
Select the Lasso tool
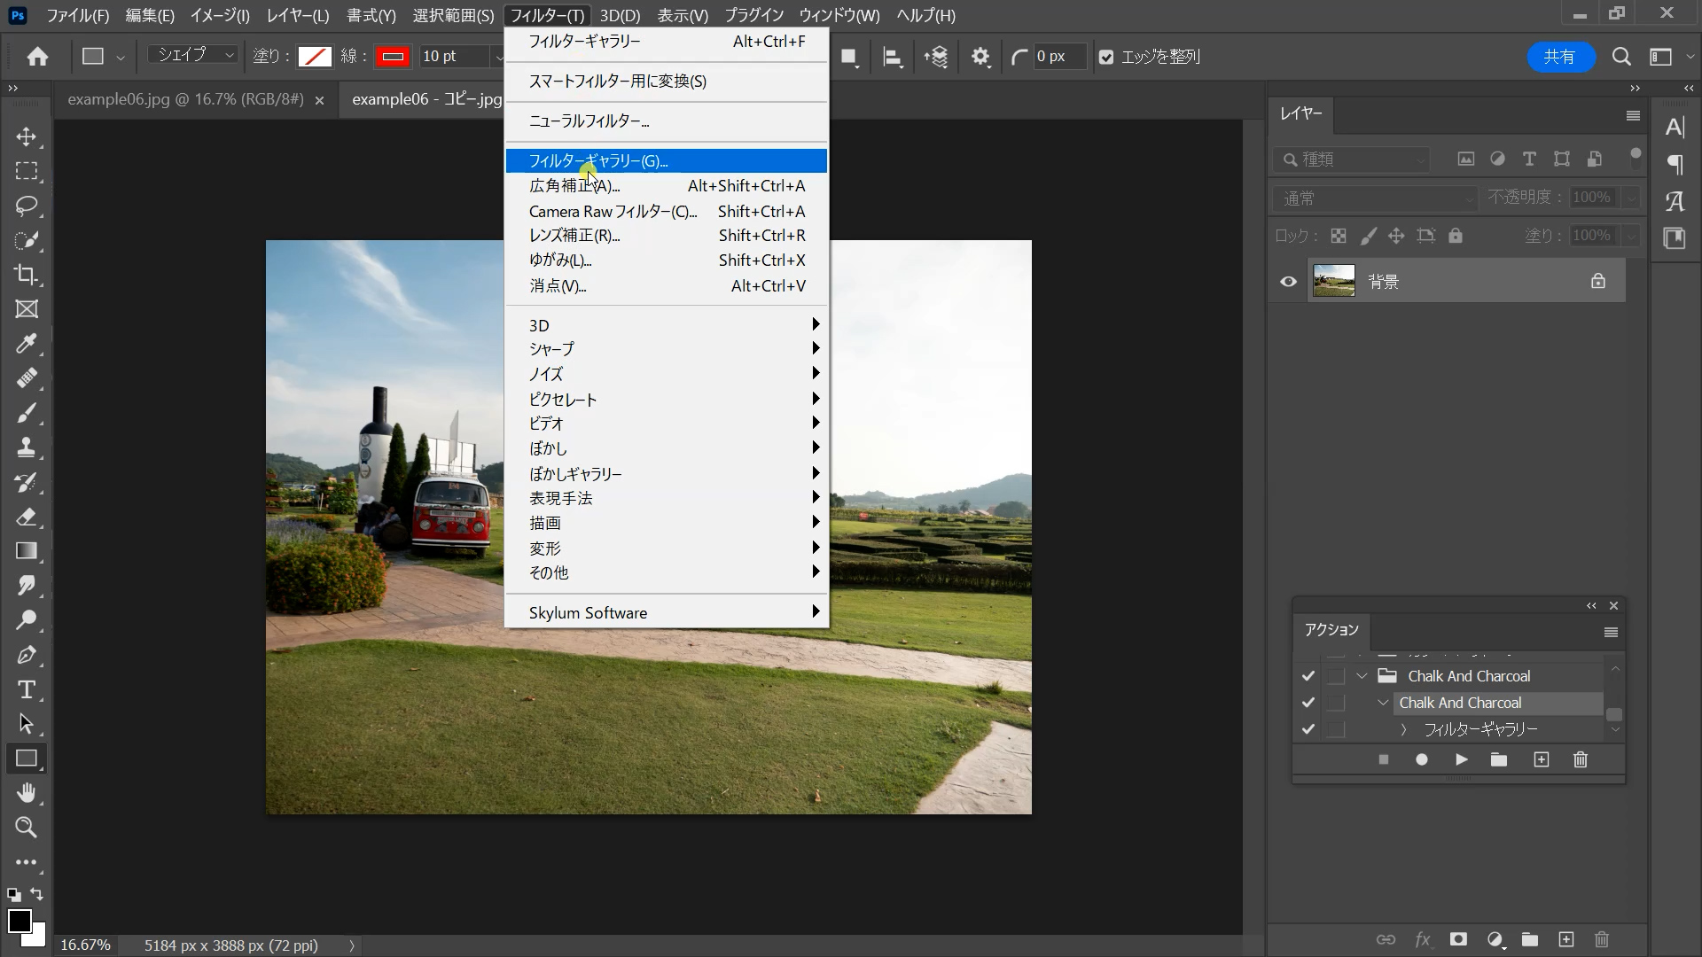point(27,206)
